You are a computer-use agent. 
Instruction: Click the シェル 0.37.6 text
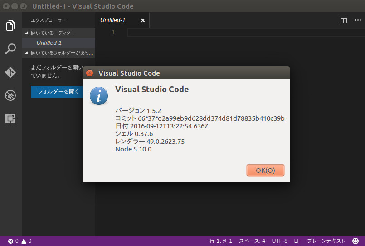134,134
